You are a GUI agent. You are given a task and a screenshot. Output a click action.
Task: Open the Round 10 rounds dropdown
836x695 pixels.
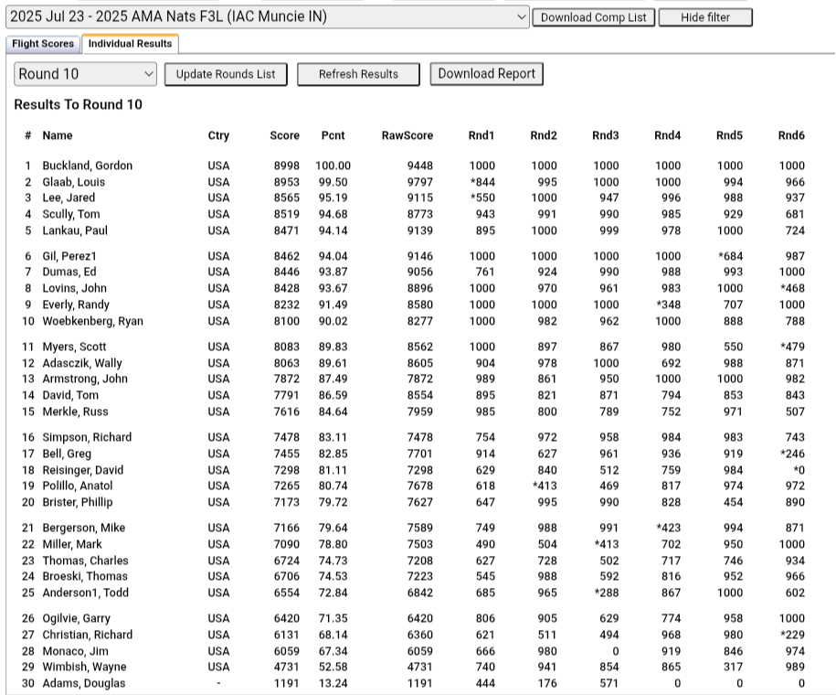(84, 74)
